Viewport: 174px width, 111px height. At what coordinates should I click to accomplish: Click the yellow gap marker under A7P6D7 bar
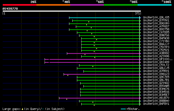tap(91, 28)
